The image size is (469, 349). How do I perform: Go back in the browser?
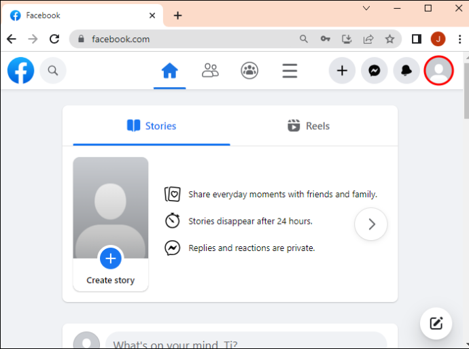click(12, 39)
